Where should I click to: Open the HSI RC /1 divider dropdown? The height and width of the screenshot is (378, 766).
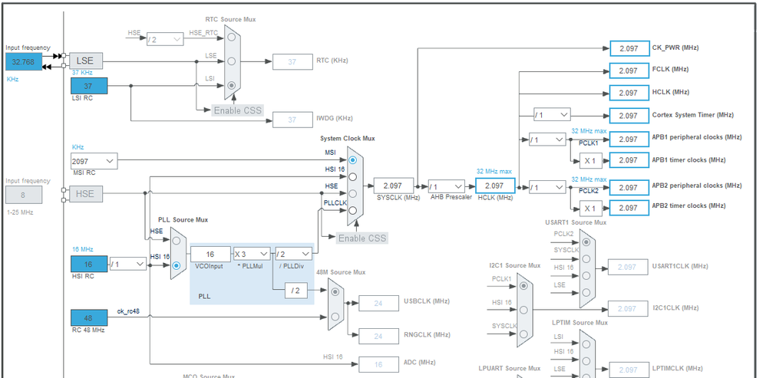[x=128, y=264]
